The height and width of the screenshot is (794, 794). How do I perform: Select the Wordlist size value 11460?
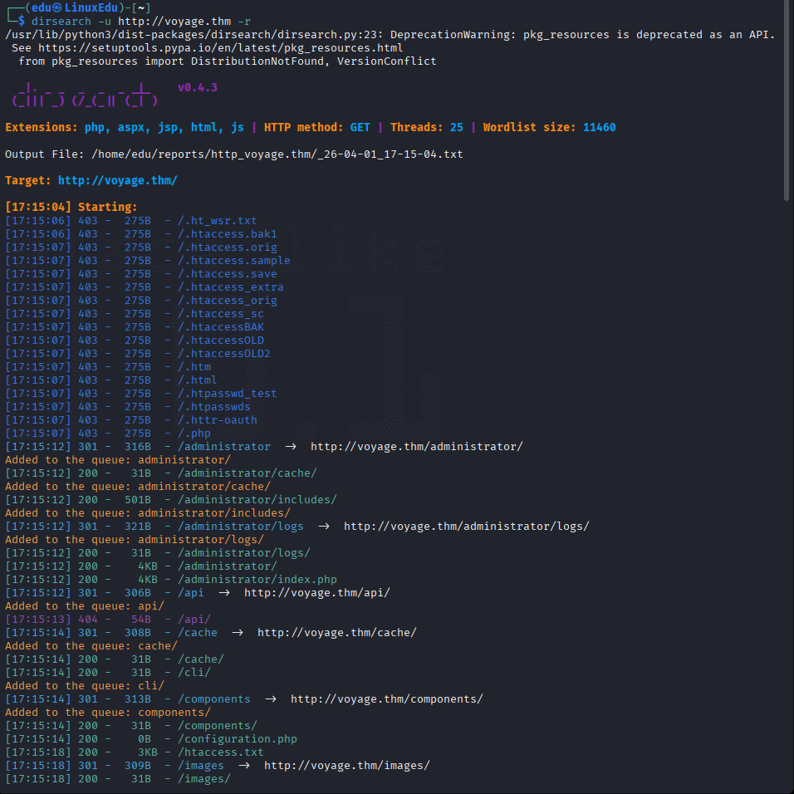coord(599,128)
